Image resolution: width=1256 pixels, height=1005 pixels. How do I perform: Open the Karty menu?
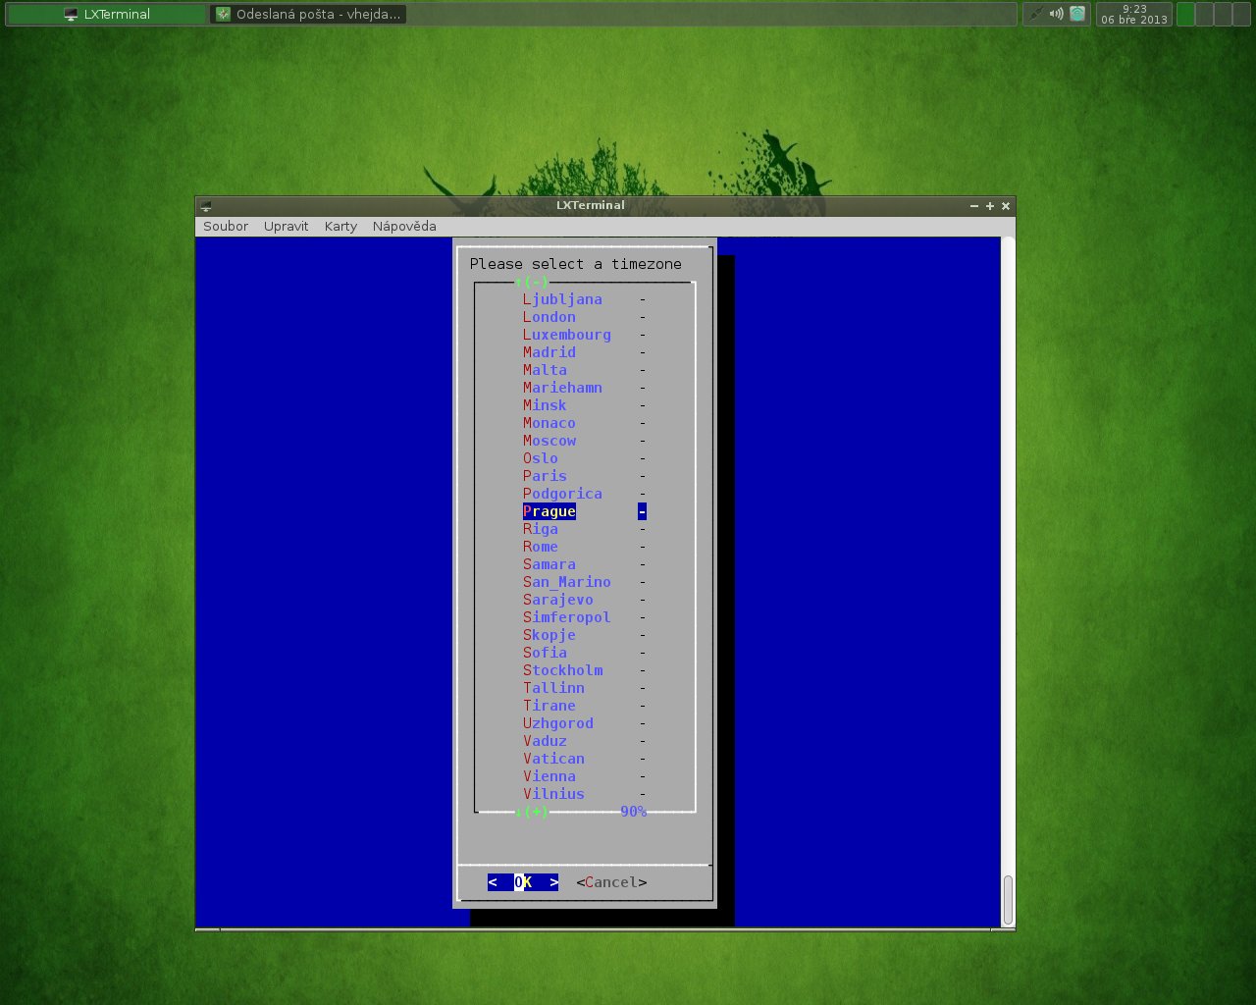pos(340,226)
